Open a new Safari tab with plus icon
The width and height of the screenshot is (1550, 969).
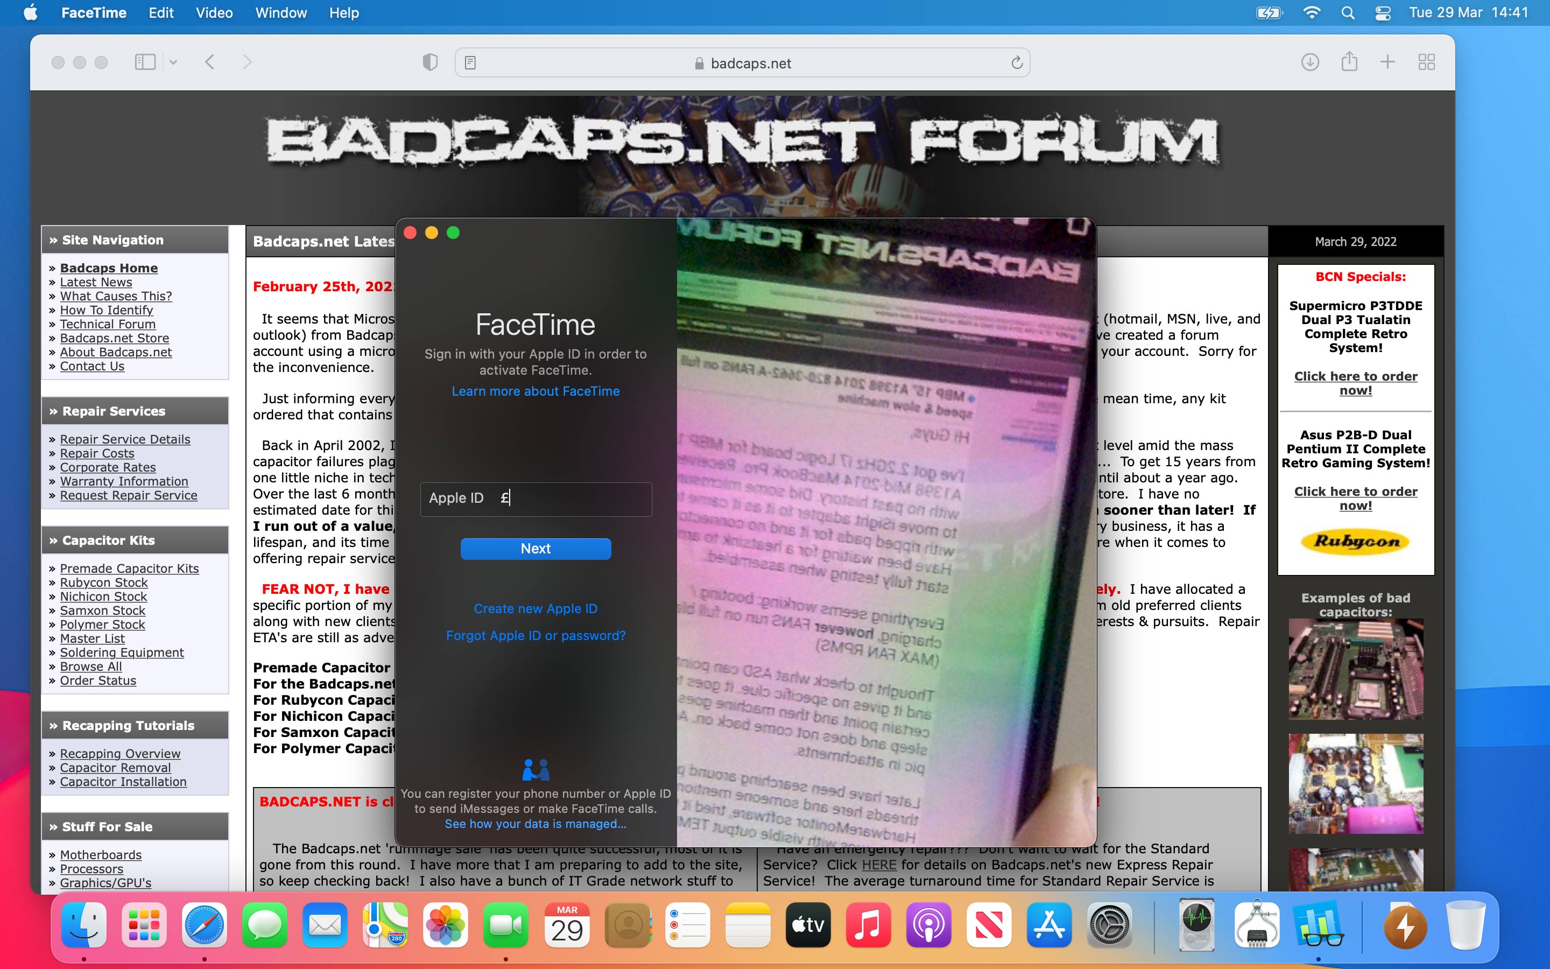(1387, 62)
